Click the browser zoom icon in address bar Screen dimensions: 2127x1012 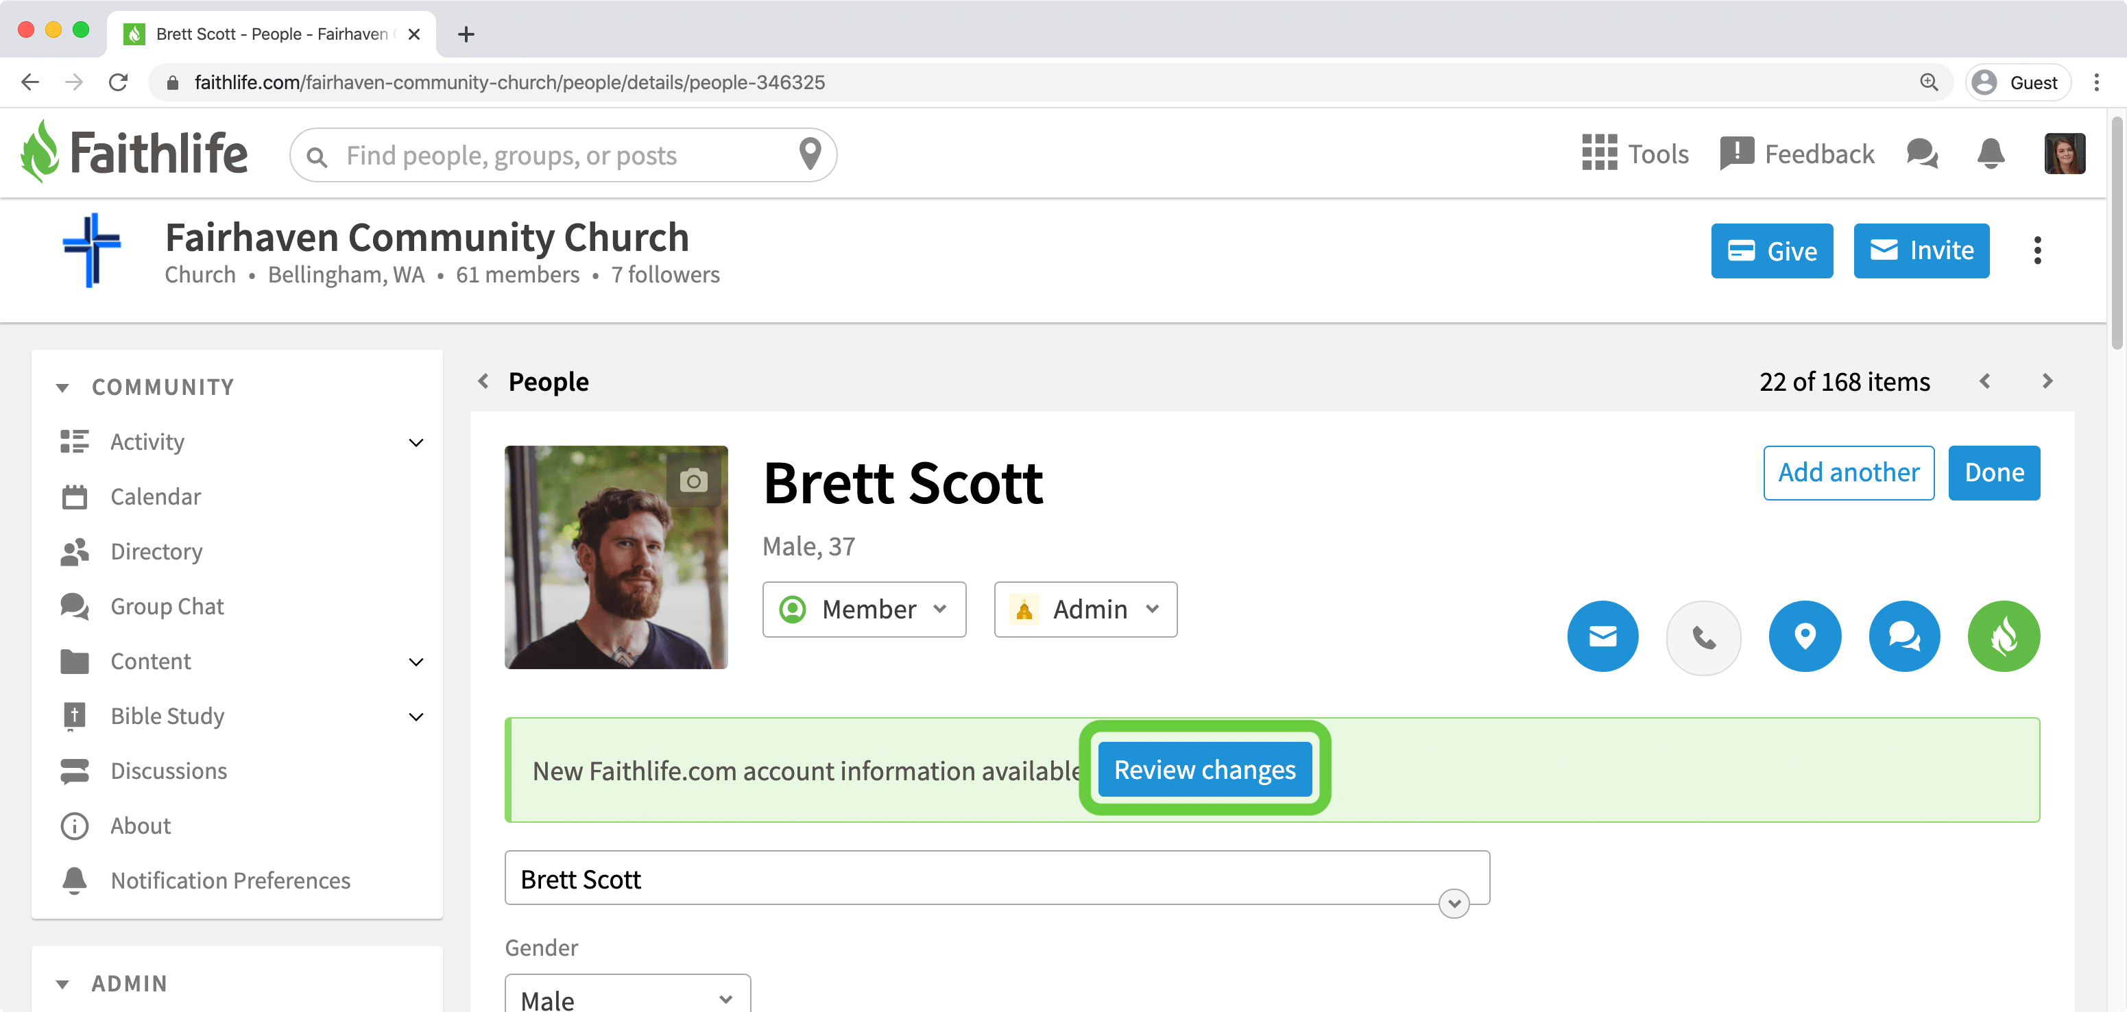tap(1928, 82)
